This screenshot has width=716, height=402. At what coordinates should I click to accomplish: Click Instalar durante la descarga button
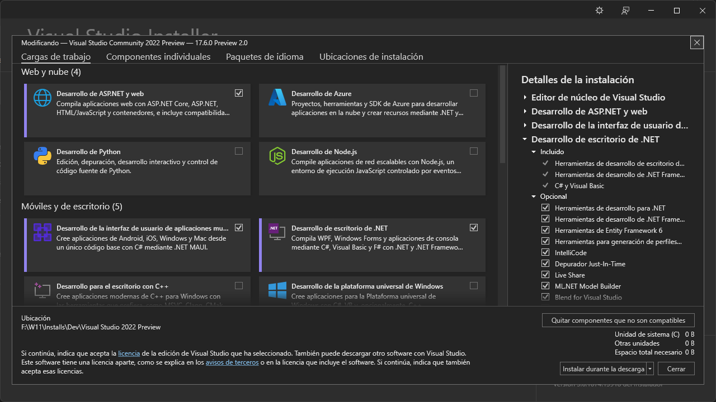[603, 369]
